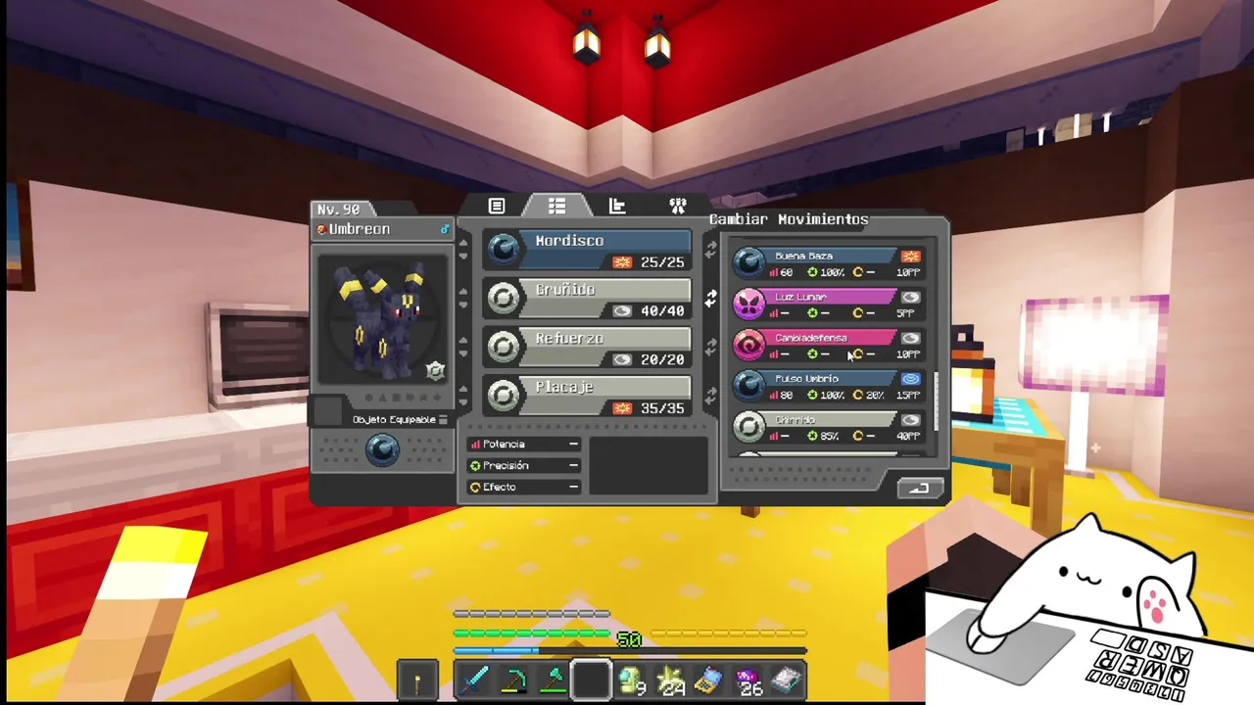The height and width of the screenshot is (705, 1254).
Task: Click Chirrido normal type icon
Action: pos(749,427)
